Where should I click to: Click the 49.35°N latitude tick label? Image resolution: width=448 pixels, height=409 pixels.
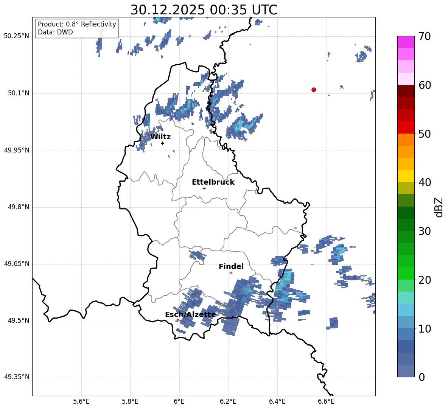point(16,377)
